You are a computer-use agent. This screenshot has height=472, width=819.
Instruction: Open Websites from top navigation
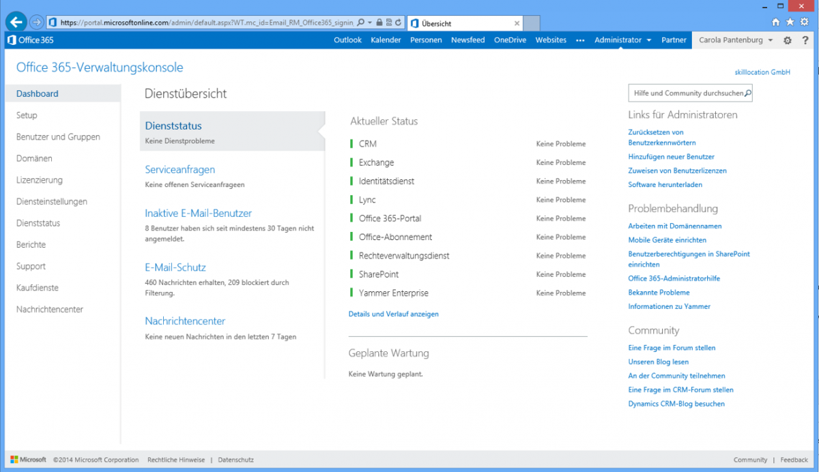click(x=551, y=40)
